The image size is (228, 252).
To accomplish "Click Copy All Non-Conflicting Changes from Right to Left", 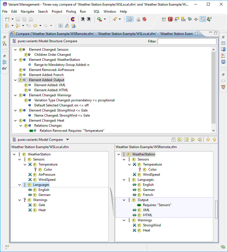I will point(186,139).
